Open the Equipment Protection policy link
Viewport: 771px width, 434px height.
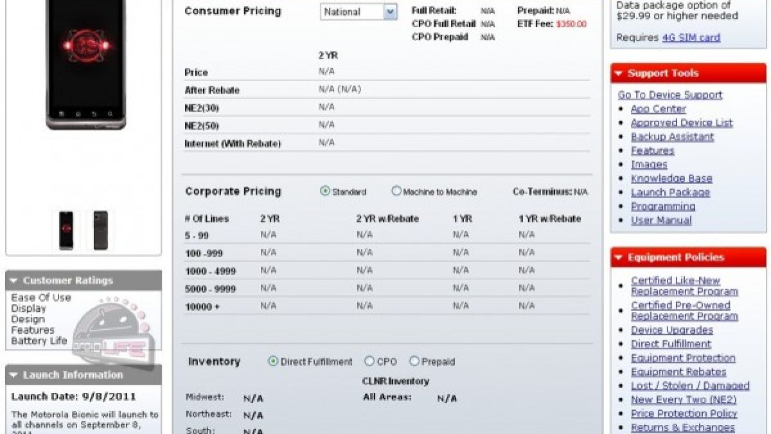[683, 357]
